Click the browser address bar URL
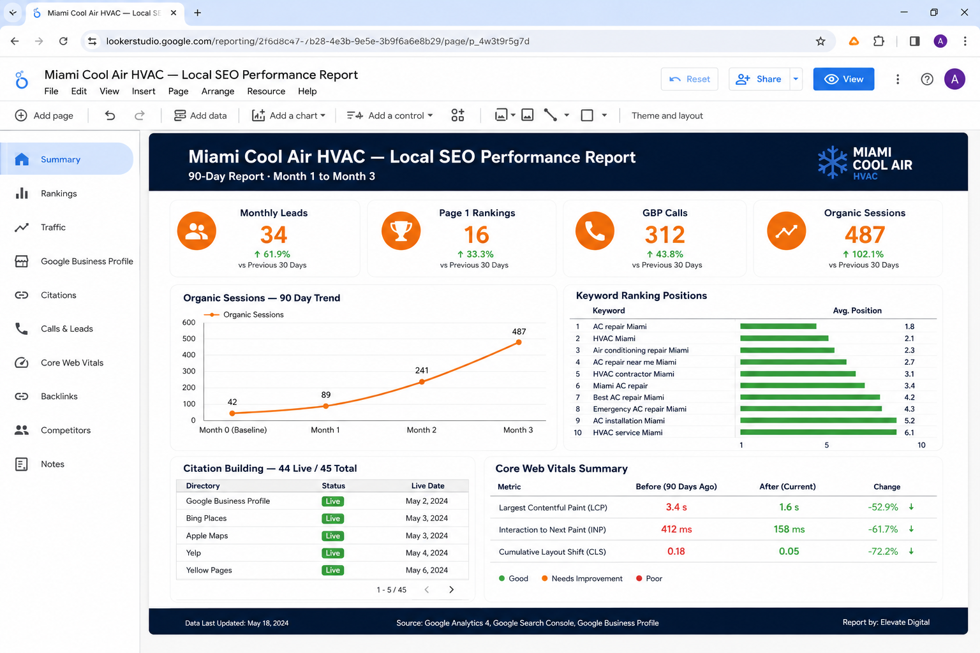980x653 pixels. [318, 41]
